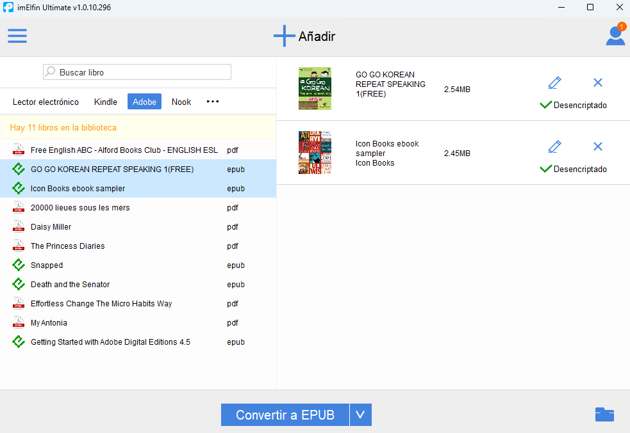Select Death and the Senator book
The image size is (630, 433).
pyautogui.click(x=138, y=285)
